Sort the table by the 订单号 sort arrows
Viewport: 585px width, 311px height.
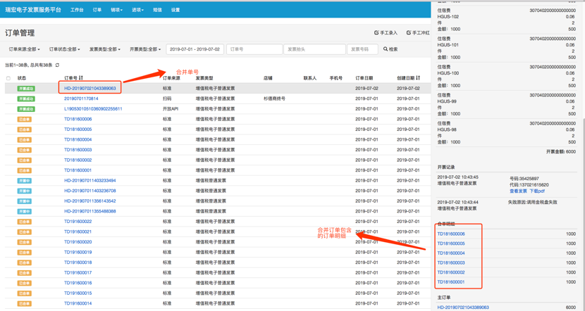click(81, 78)
